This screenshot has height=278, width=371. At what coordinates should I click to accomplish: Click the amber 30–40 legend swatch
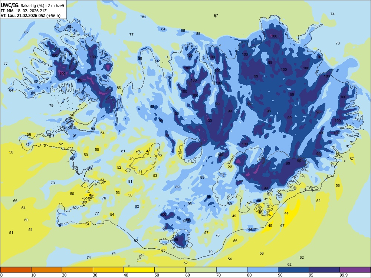point(108,270)
